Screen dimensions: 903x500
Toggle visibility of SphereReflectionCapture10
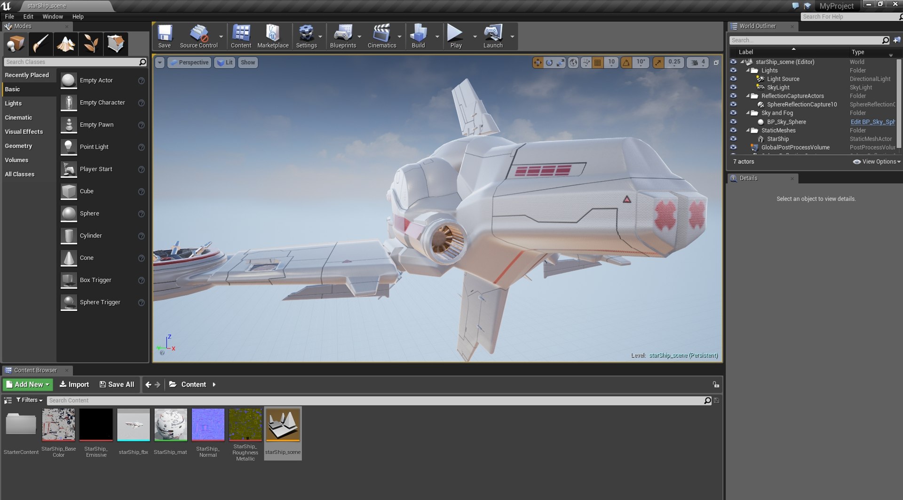(x=733, y=104)
